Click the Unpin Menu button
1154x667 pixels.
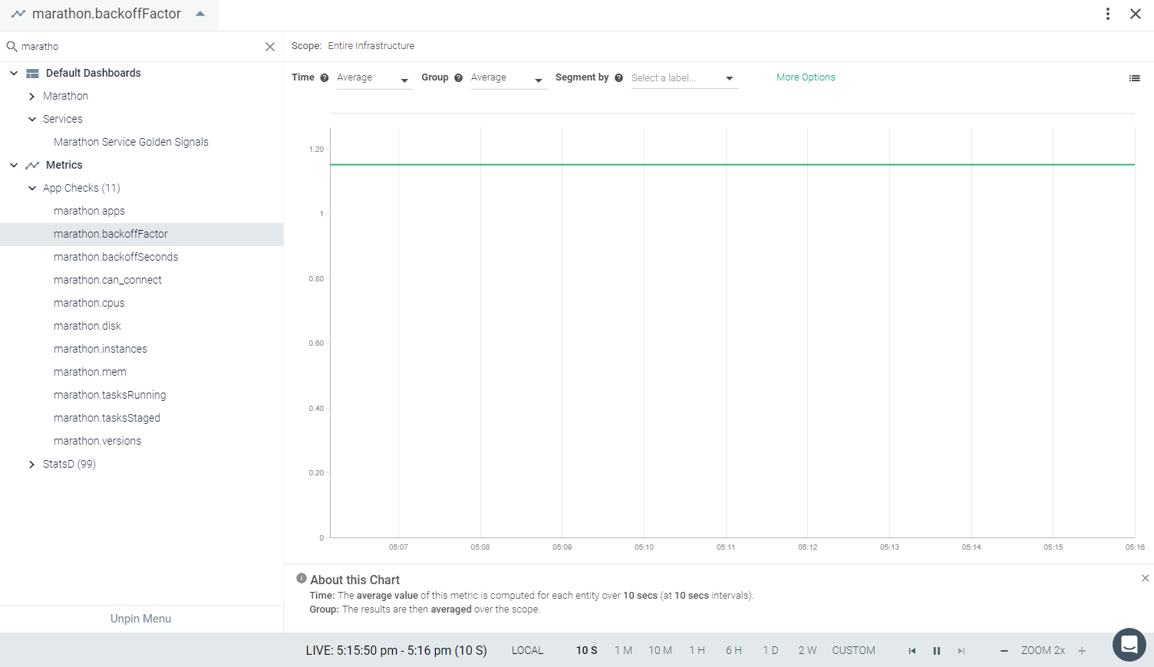pos(141,619)
